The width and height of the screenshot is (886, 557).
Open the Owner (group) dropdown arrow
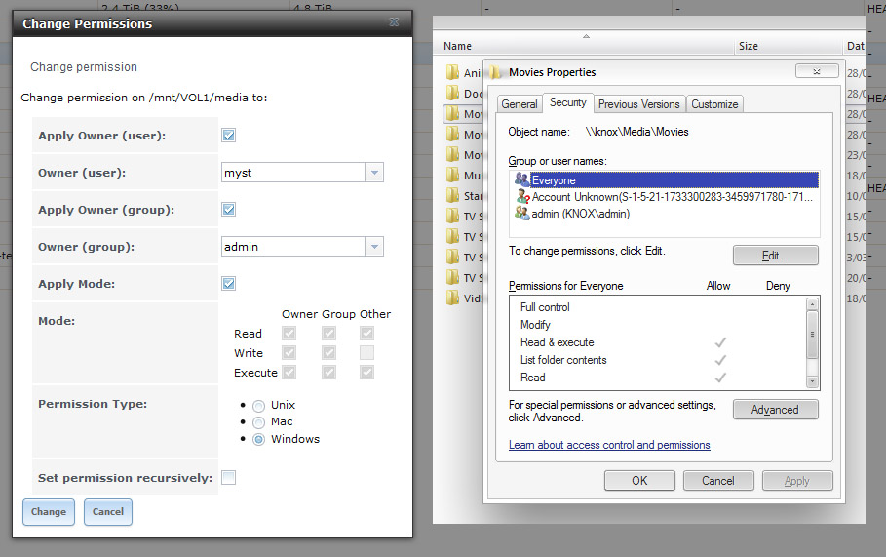pyautogui.click(x=374, y=247)
